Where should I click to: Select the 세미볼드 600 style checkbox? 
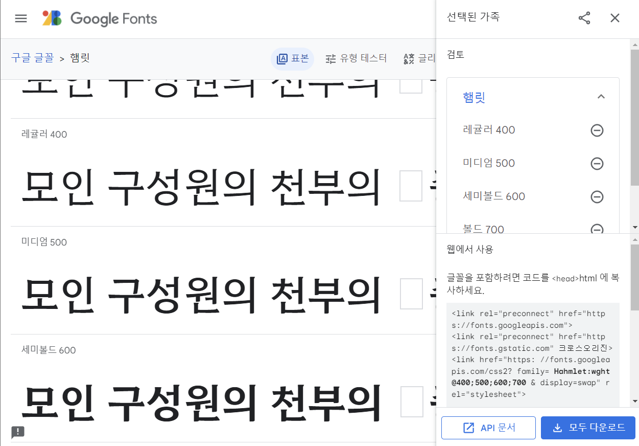point(411,402)
